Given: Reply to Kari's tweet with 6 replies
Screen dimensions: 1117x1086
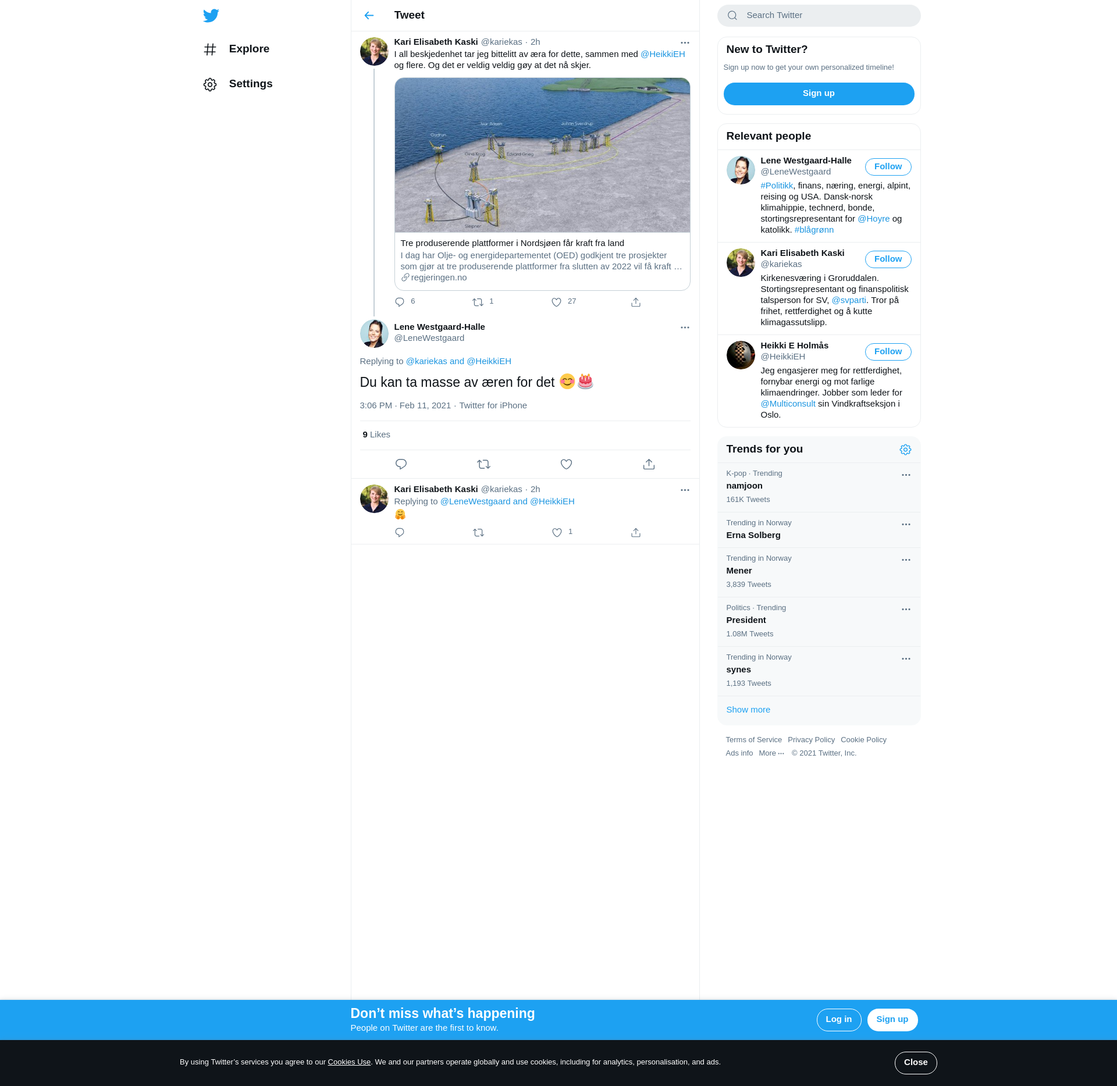Looking at the screenshot, I should coord(400,302).
